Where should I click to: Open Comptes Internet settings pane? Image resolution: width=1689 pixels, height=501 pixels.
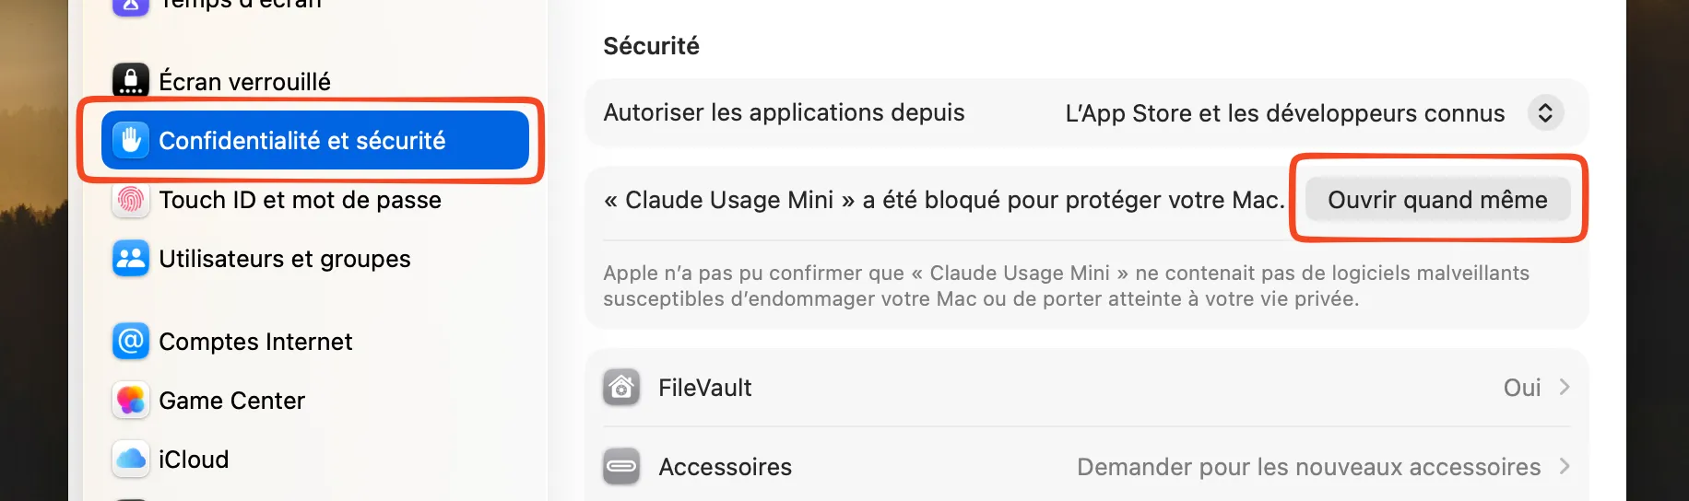(x=255, y=342)
